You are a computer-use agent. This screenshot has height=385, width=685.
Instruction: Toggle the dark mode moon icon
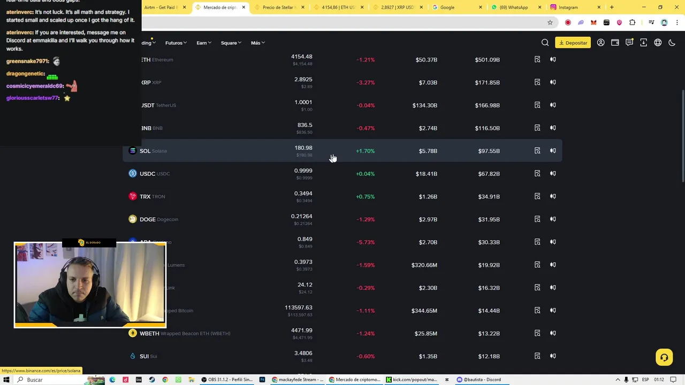coord(672,43)
